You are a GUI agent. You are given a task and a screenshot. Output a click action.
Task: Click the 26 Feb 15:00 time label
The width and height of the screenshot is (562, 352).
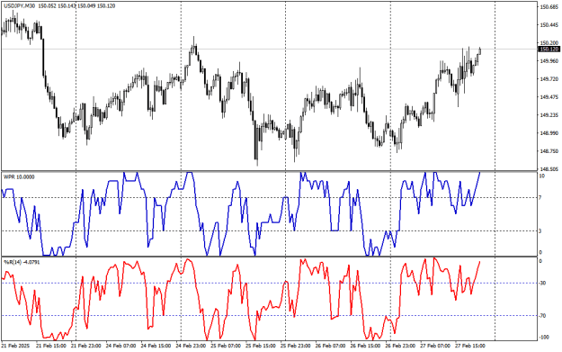pyautogui.click(x=366, y=346)
